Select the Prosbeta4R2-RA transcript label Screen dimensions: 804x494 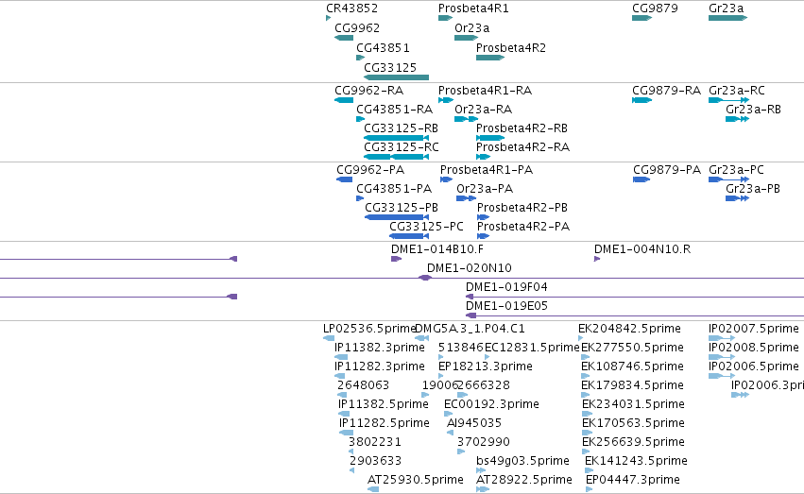click(x=522, y=147)
